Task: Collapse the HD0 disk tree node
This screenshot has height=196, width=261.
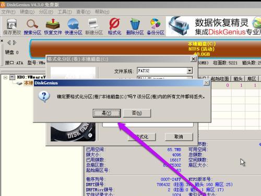Action: [5, 77]
